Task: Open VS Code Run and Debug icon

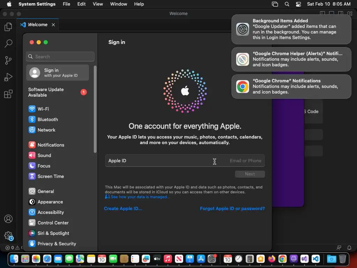Action: [8, 77]
